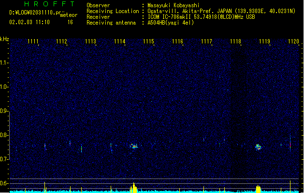Click the kHz frequency axis unit label
Screen dimensions: 304x193
(x=4, y=39)
